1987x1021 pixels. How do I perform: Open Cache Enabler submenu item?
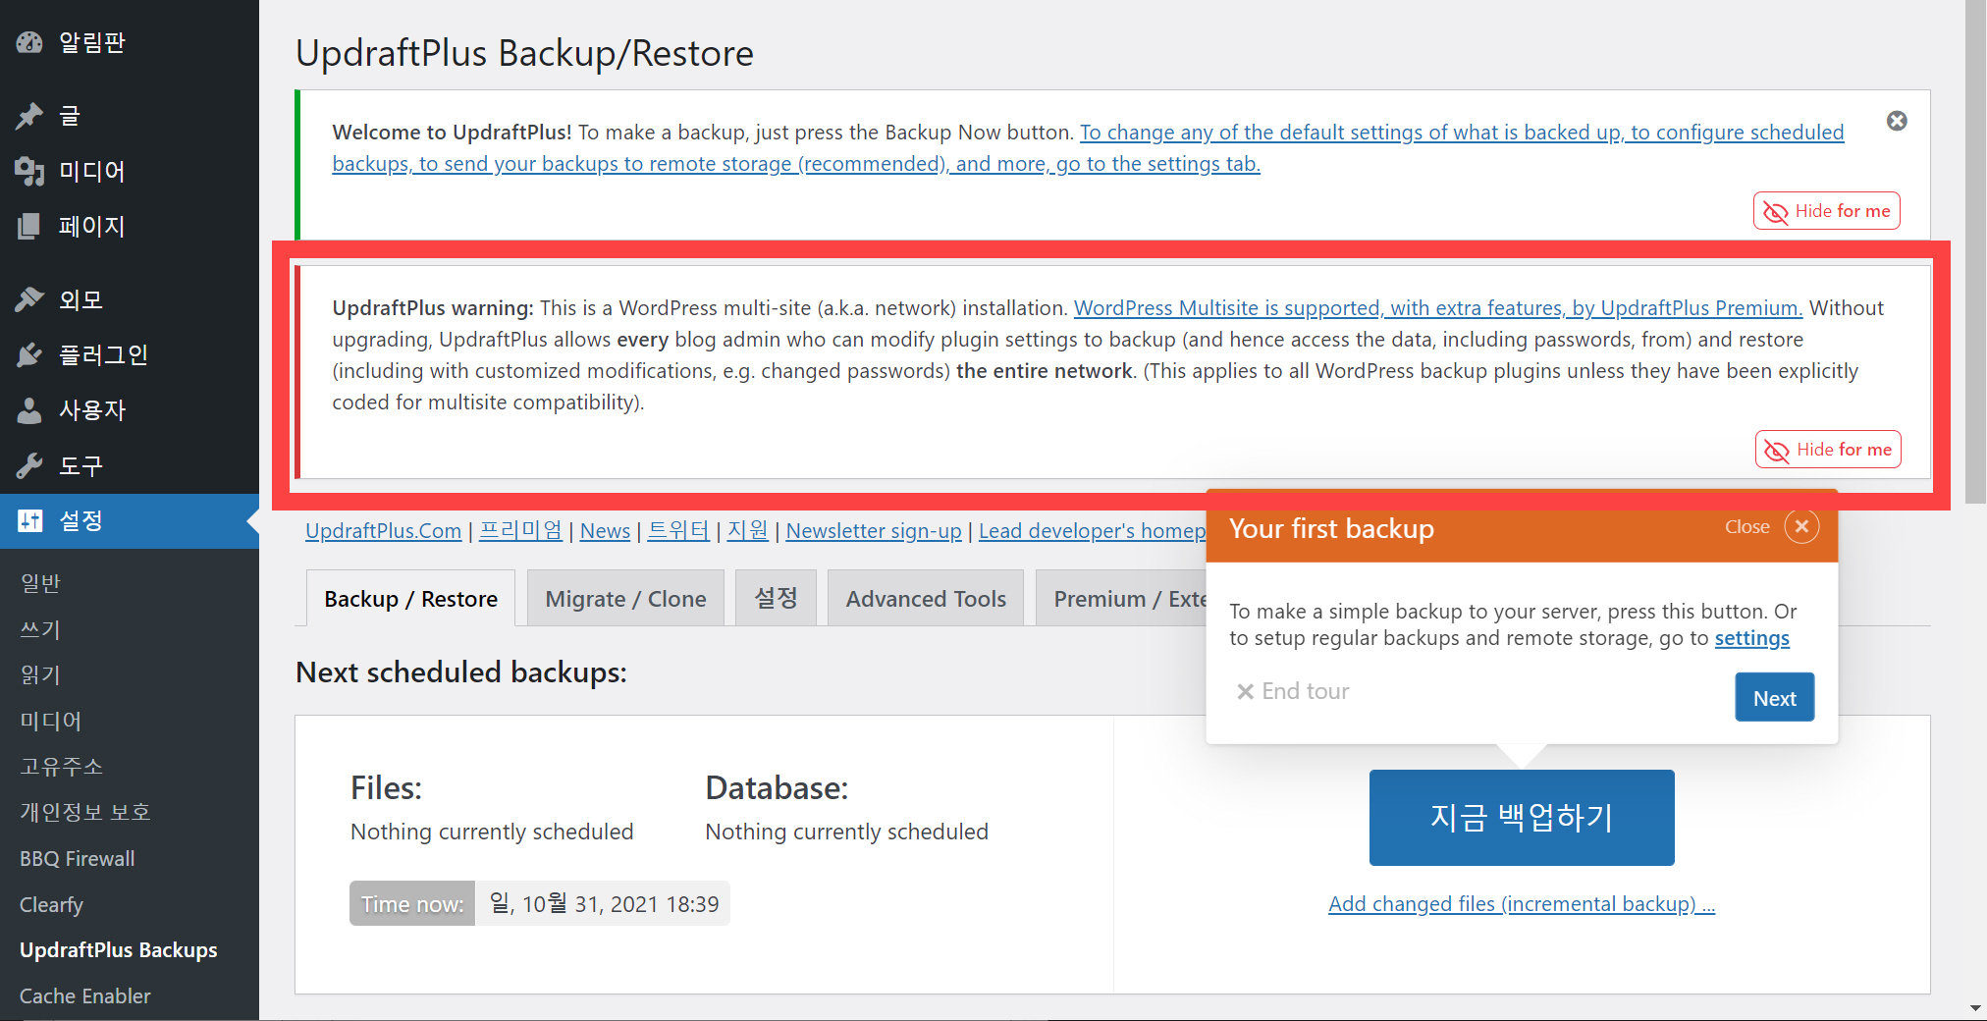tap(85, 996)
